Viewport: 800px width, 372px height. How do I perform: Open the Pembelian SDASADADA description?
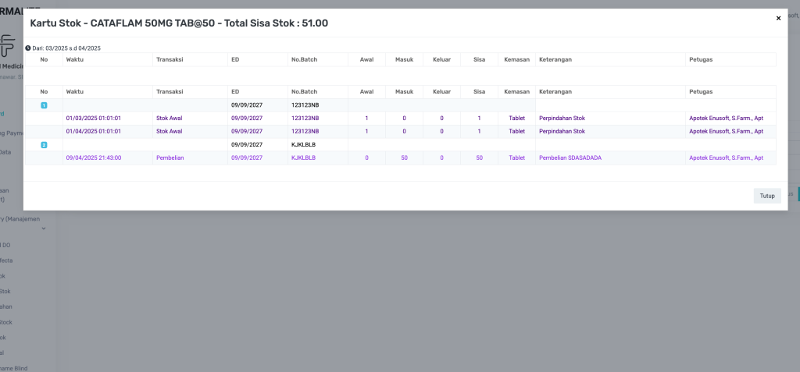570,158
